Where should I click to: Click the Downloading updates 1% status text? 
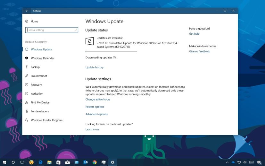(x=101, y=57)
